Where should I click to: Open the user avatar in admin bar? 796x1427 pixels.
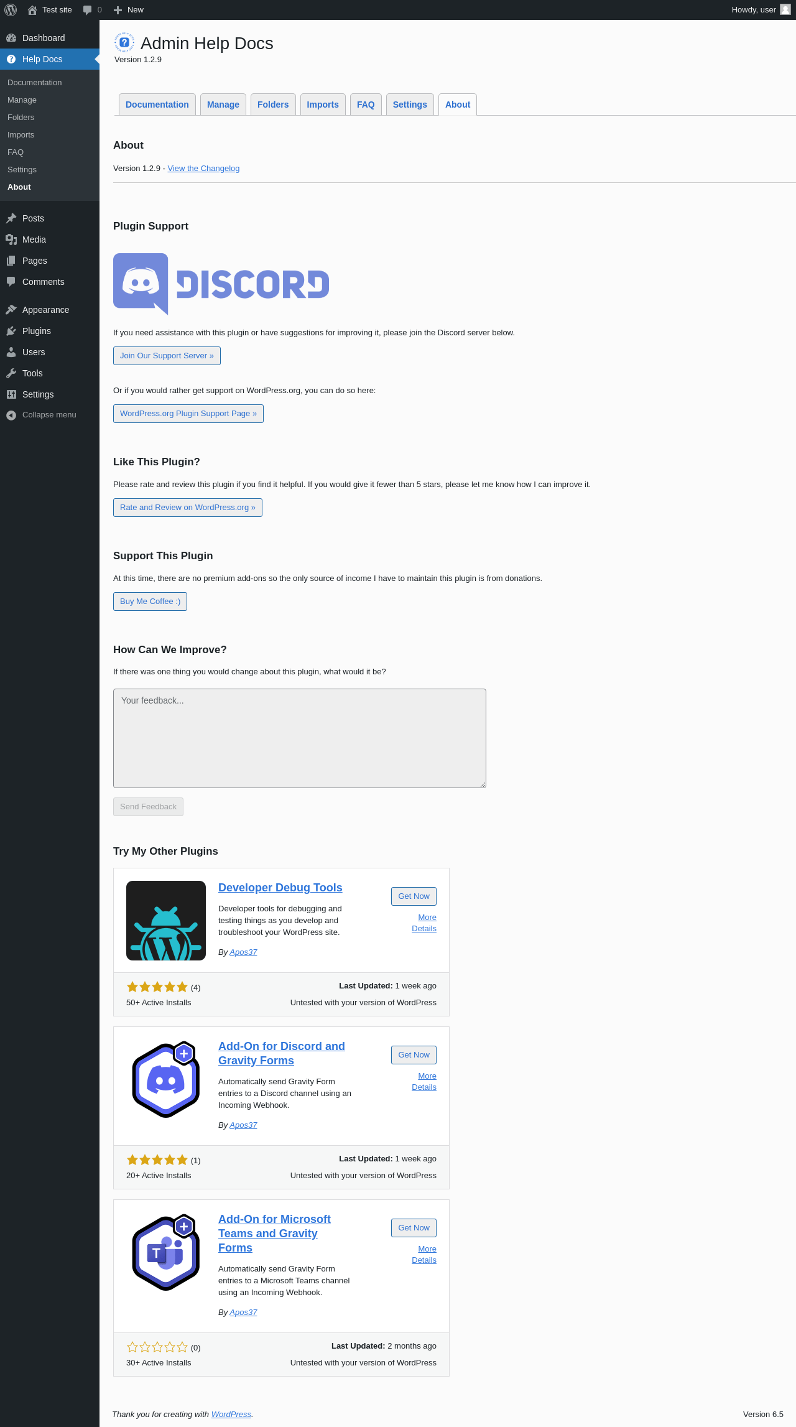pos(785,10)
